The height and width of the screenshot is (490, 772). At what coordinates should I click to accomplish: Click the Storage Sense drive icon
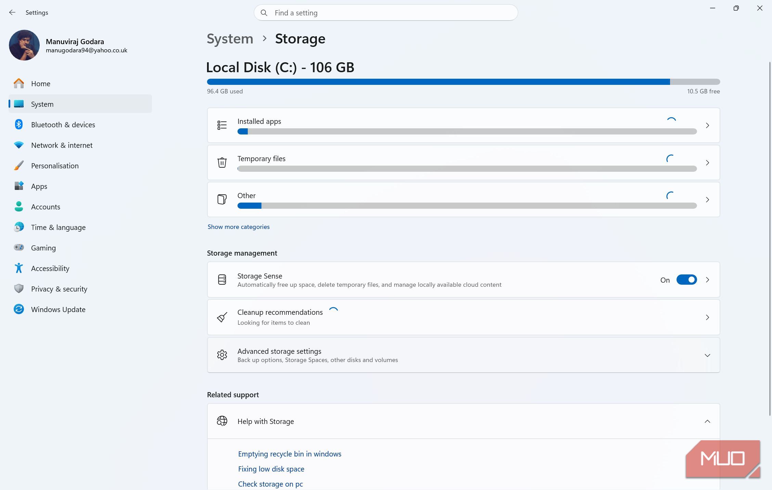(222, 280)
